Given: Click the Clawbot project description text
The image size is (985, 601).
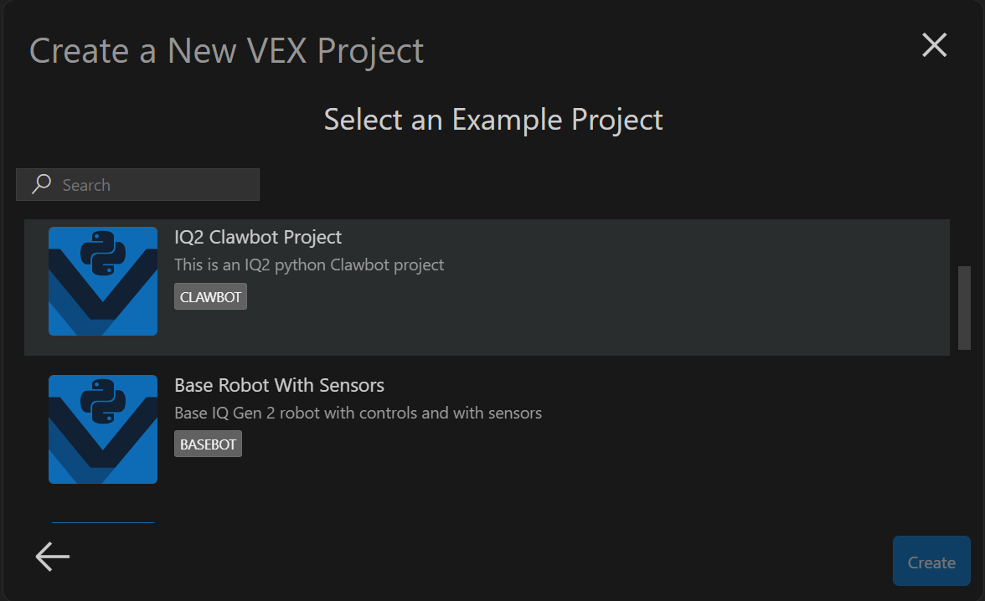Looking at the screenshot, I should pyautogui.click(x=309, y=265).
